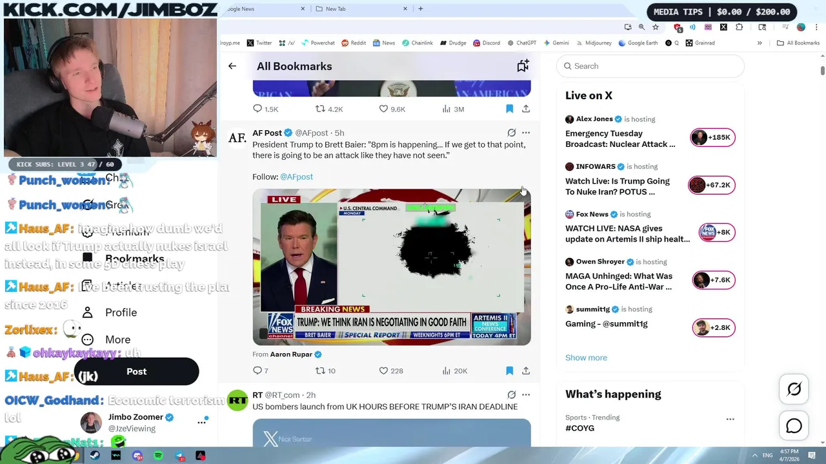Viewport: 826px width, 464px height.
Task: Open Spotify from the taskbar
Action: pyautogui.click(x=158, y=456)
